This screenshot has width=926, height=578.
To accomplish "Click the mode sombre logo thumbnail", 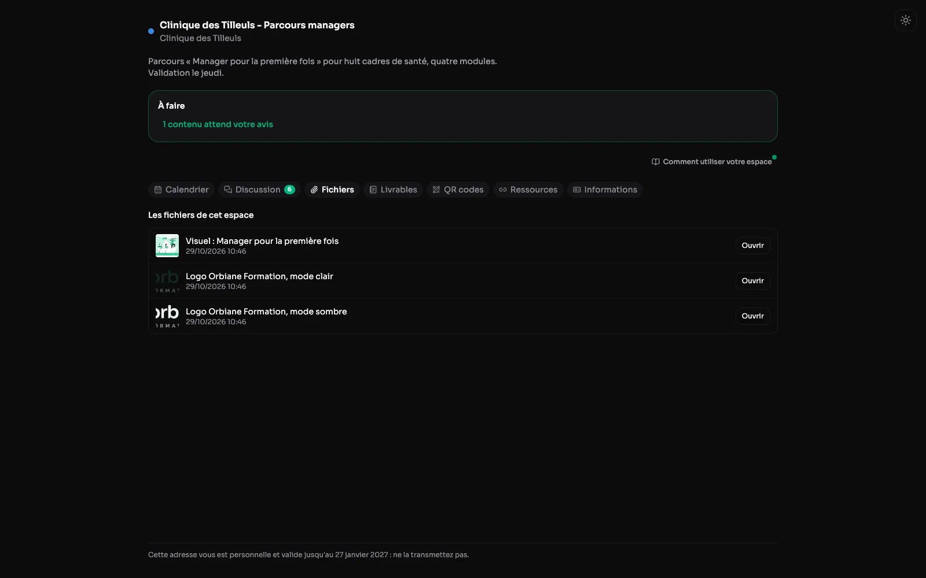I will (x=167, y=316).
